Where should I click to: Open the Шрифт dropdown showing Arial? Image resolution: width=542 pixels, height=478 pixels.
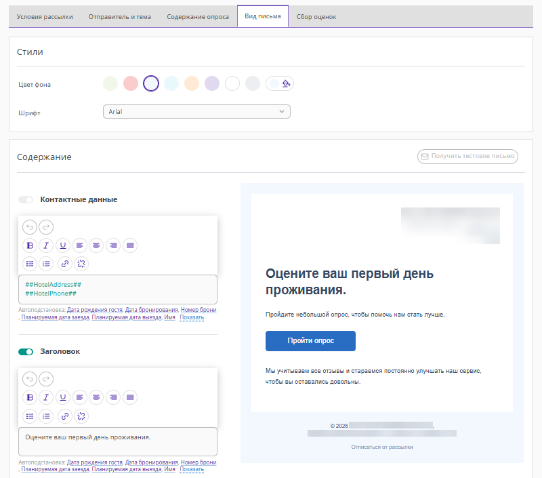click(x=196, y=111)
